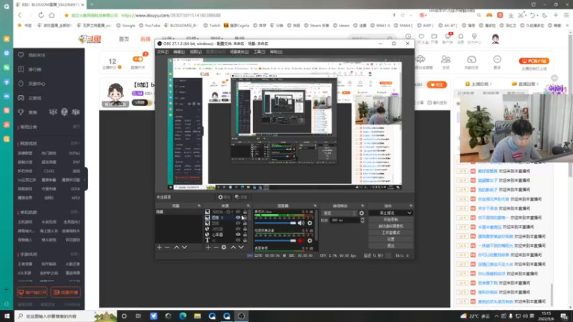
Task: Toggle visibility of 心率器 source
Action: [239, 235]
